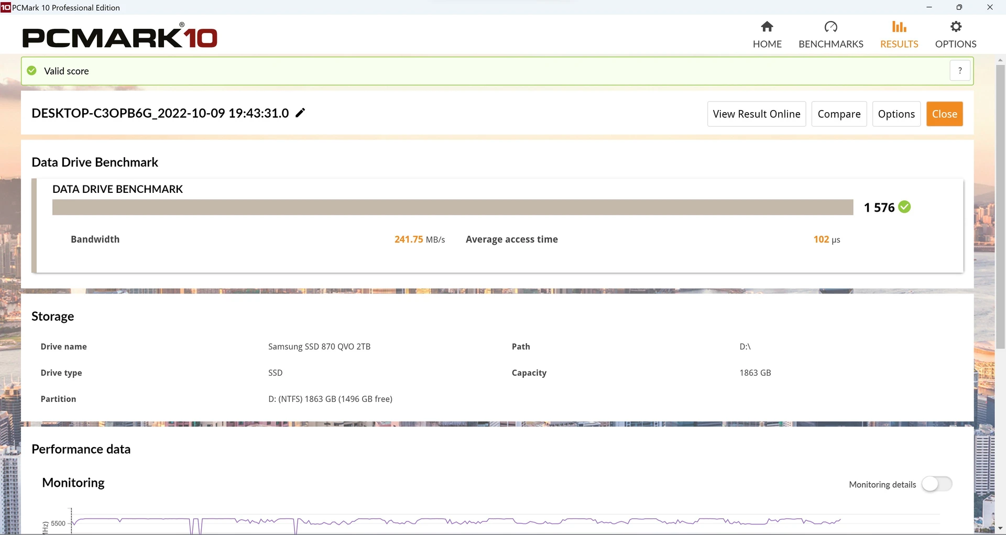
Task: Restore down the PCMark 10 window
Action: click(959, 7)
